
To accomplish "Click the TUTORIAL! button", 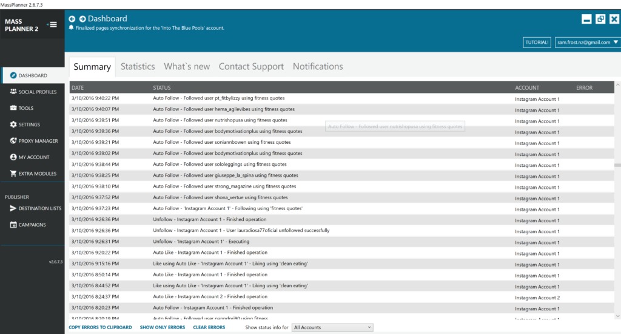I will pyautogui.click(x=537, y=43).
